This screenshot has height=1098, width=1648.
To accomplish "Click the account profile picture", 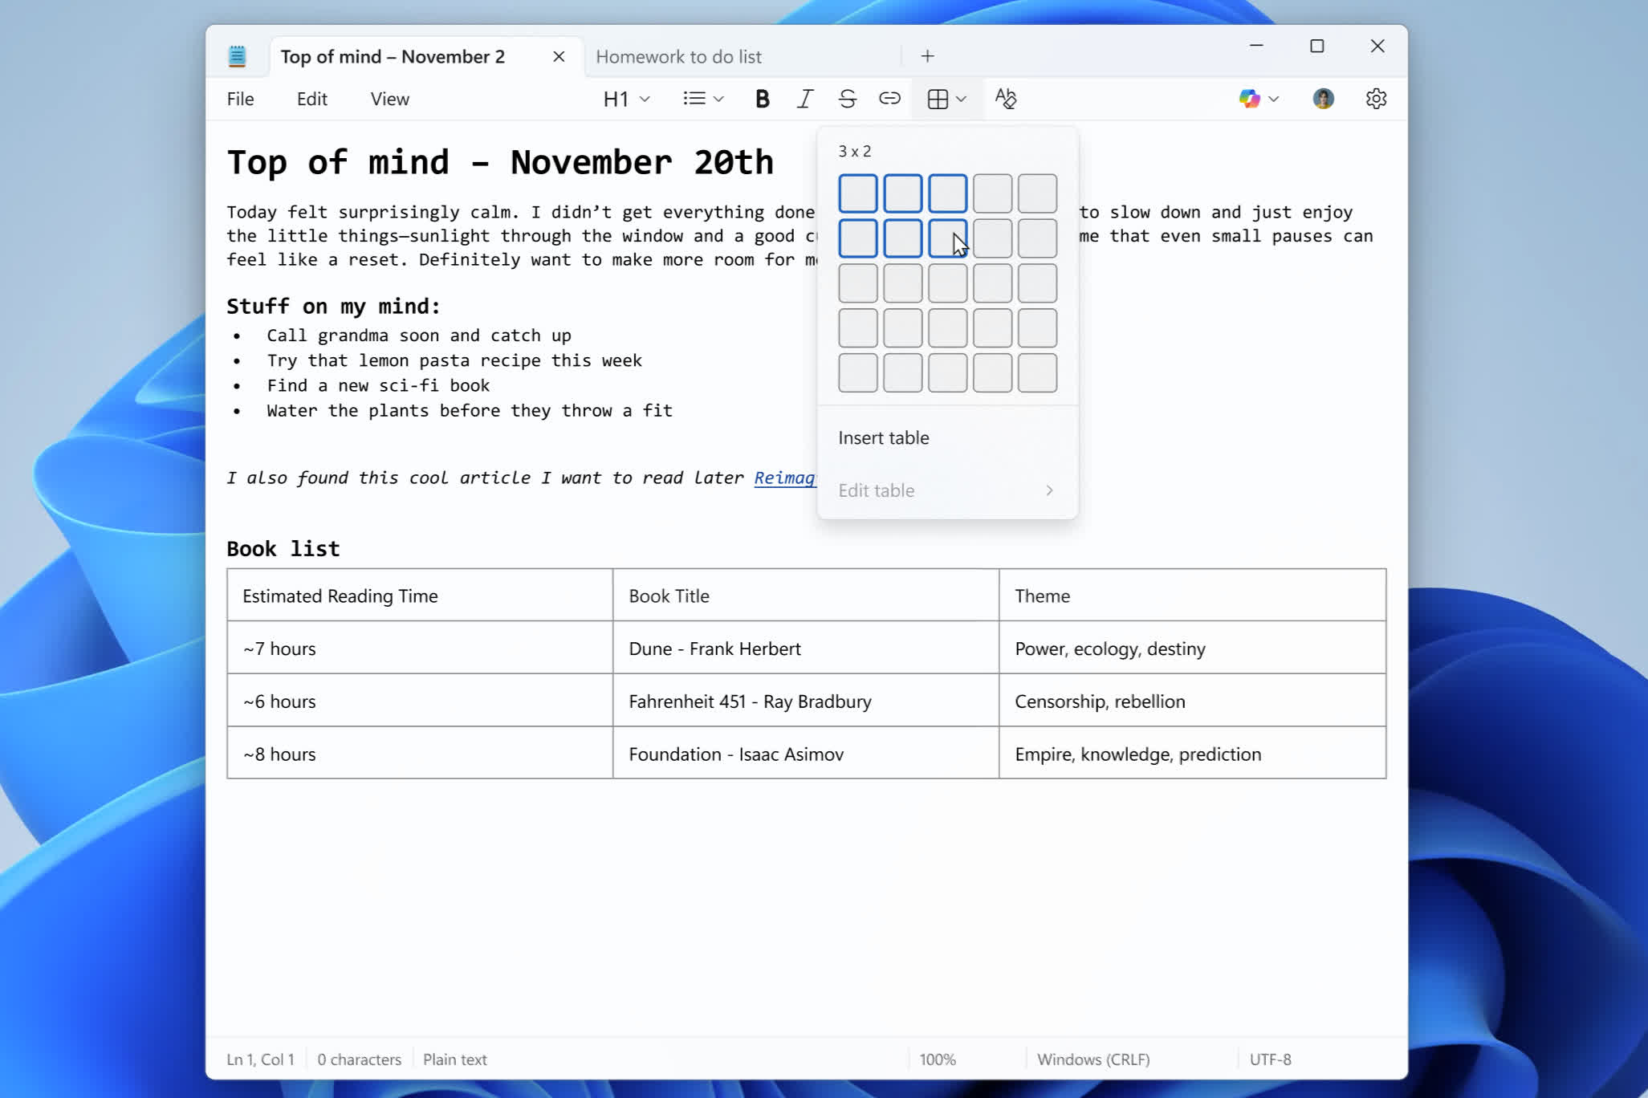I will point(1323,98).
